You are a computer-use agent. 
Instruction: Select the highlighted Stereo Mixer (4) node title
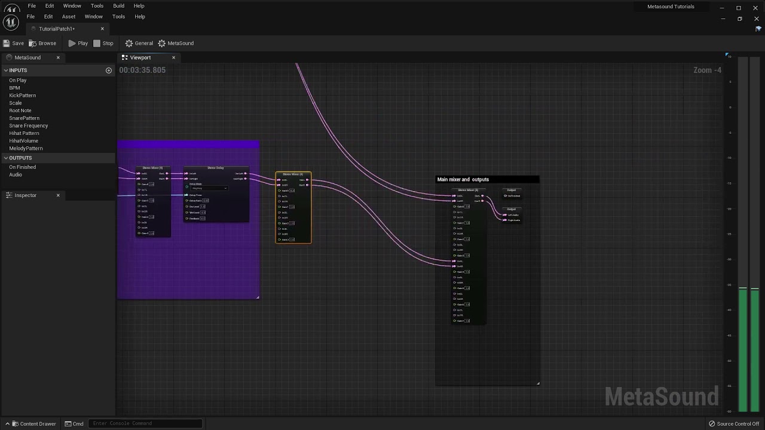pyautogui.click(x=293, y=174)
